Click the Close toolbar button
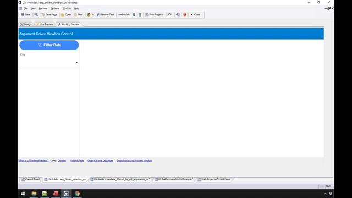 click(195, 15)
